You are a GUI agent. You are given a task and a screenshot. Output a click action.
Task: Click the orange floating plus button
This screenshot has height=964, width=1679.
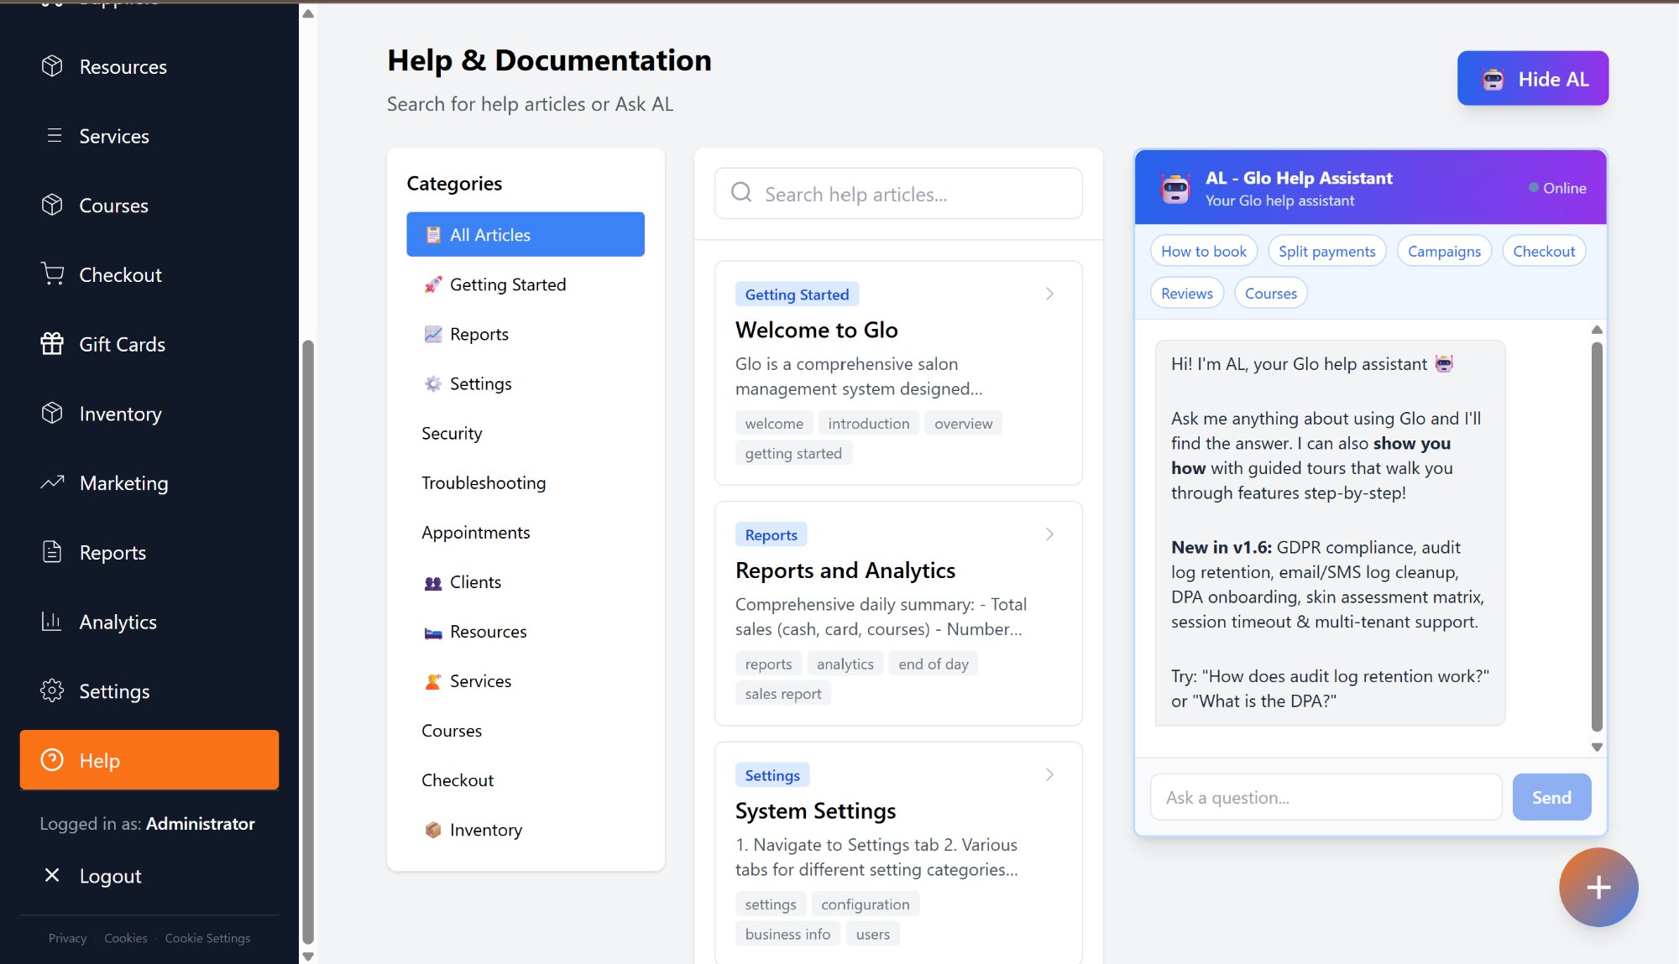tap(1598, 887)
